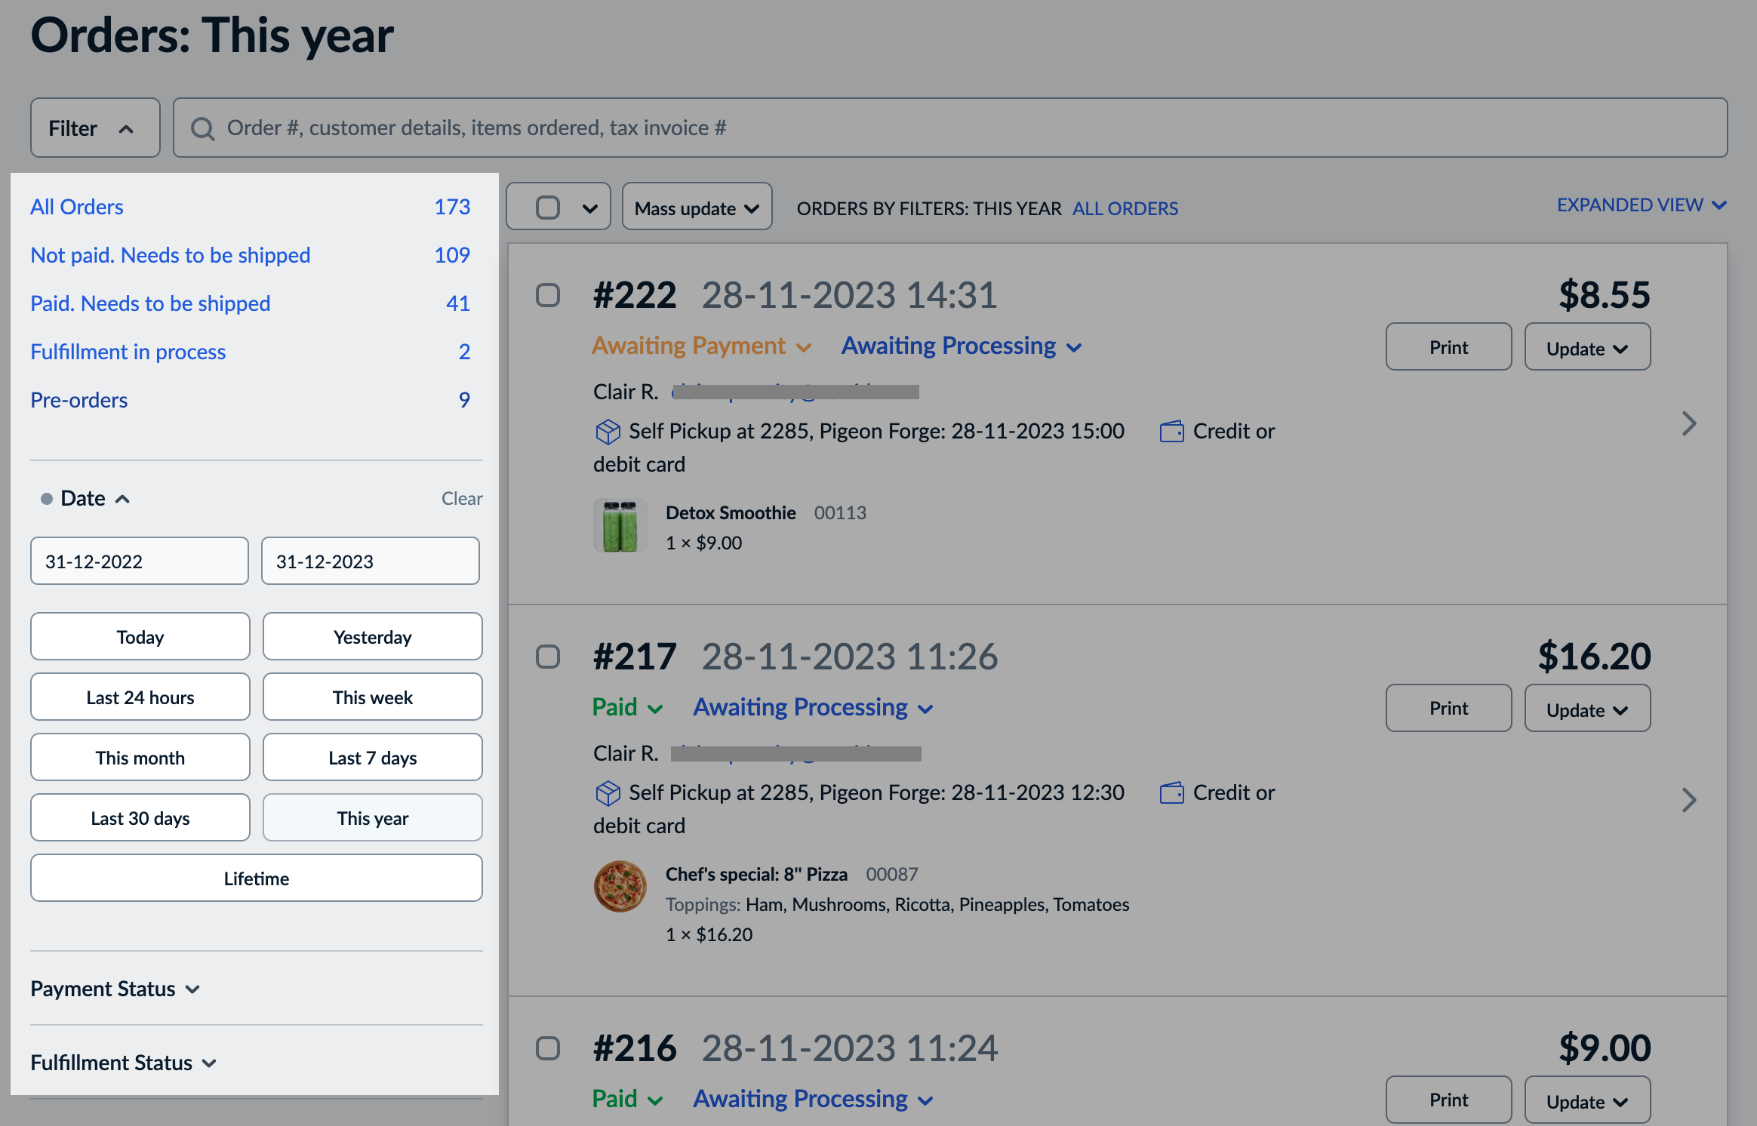Check the select-all orders checkbox
Screen dimensions: 1757x1126
tap(548, 208)
